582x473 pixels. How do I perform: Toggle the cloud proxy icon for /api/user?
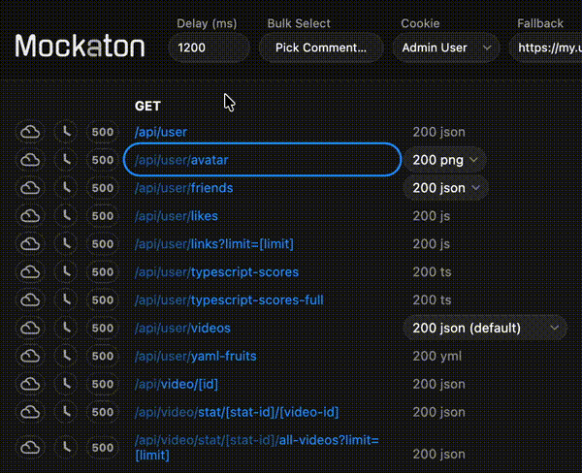(x=30, y=132)
